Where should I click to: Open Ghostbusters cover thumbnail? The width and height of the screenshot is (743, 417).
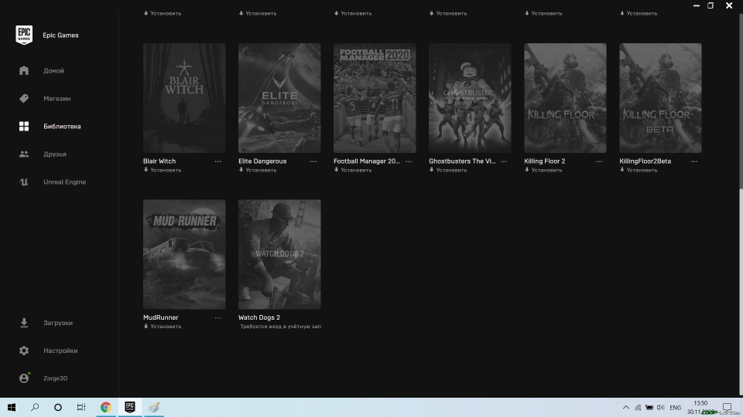click(470, 98)
